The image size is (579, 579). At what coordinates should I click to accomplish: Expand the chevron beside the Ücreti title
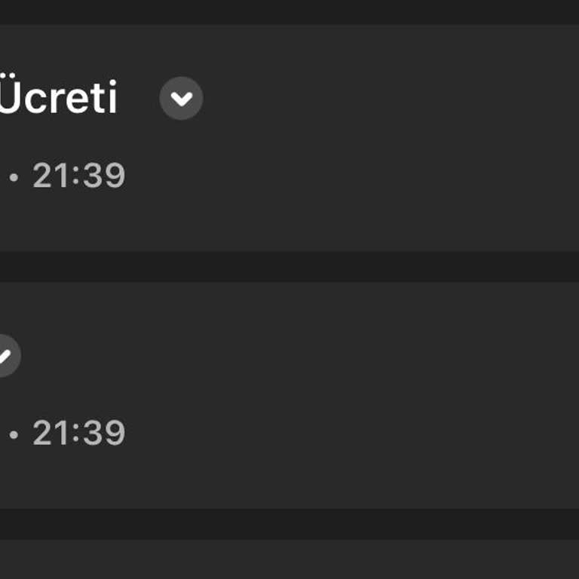[x=181, y=99]
